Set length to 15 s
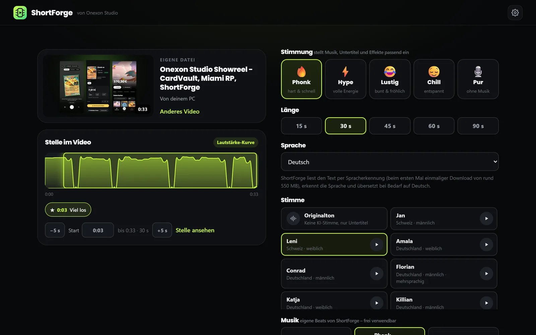Image resolution: width=536 pixels, height=335 pixels. click(301, 126)
